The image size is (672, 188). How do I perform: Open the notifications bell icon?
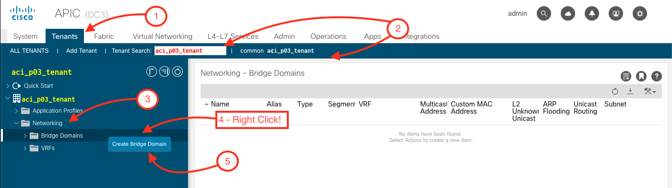(x=592, y=13)
